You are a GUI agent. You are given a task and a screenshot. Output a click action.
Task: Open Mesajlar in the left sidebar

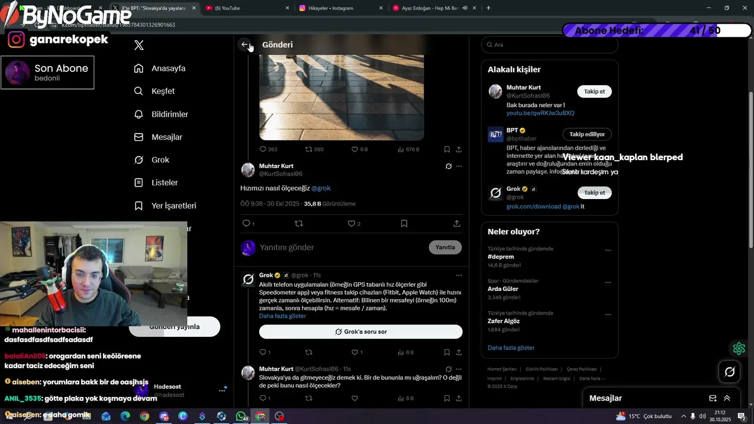[158, 137]
